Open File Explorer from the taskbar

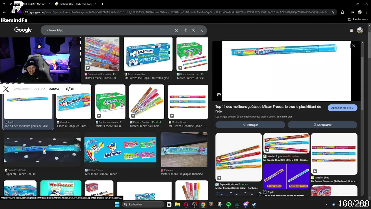pos(178,204)
